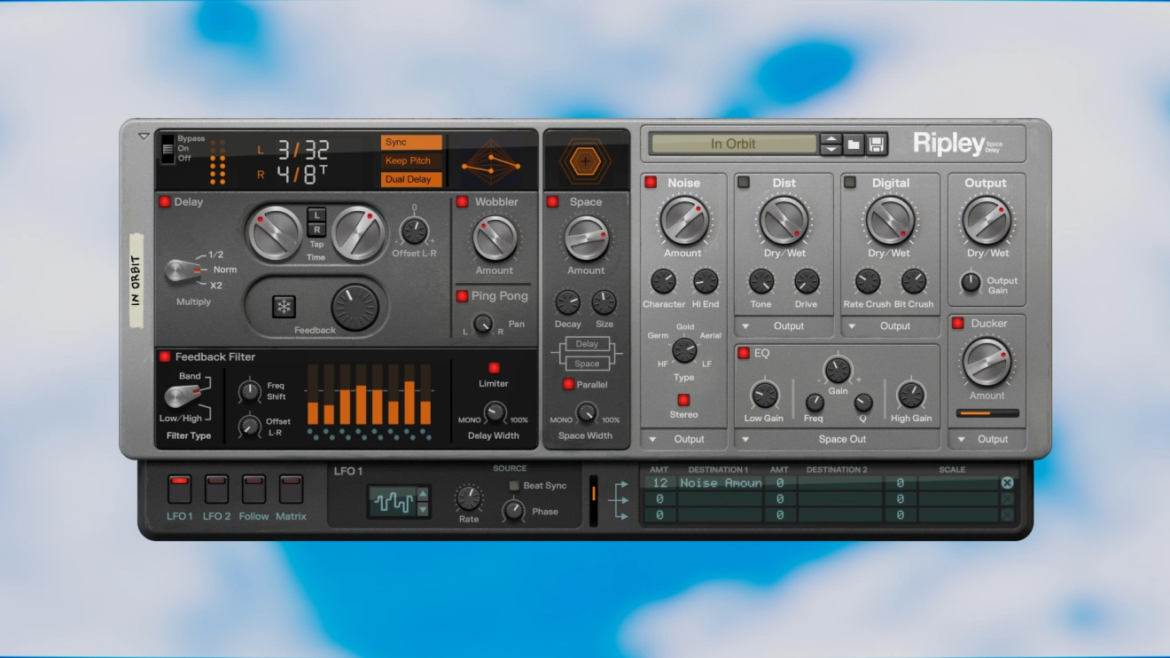Open the Noise Output routing dropdown
Viewport: 1170px width, 658px height.
click(x=683, y=439)
